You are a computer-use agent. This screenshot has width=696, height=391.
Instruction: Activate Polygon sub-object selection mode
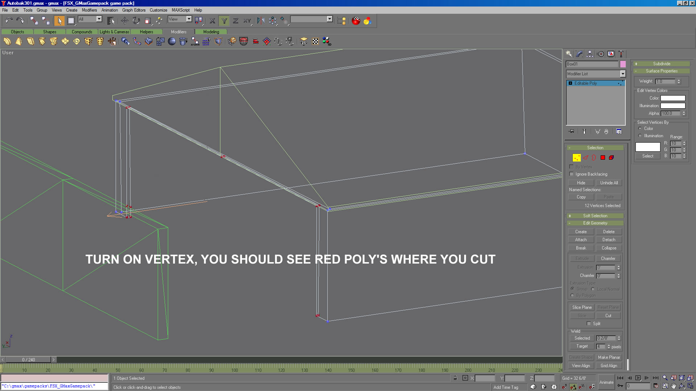602,157
